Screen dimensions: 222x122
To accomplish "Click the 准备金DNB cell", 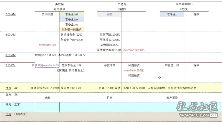I will pos(72,25).
